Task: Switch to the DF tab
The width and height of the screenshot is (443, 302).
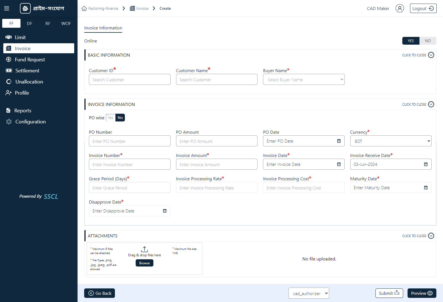Action: coord(30,23)
